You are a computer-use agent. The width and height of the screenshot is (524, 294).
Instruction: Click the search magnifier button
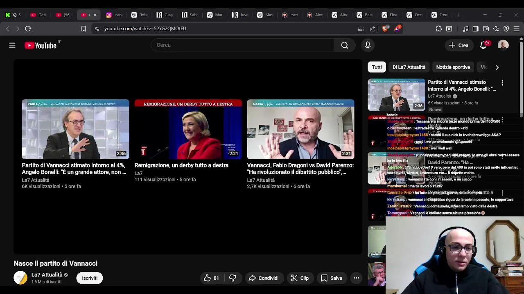tap(345, 45)
